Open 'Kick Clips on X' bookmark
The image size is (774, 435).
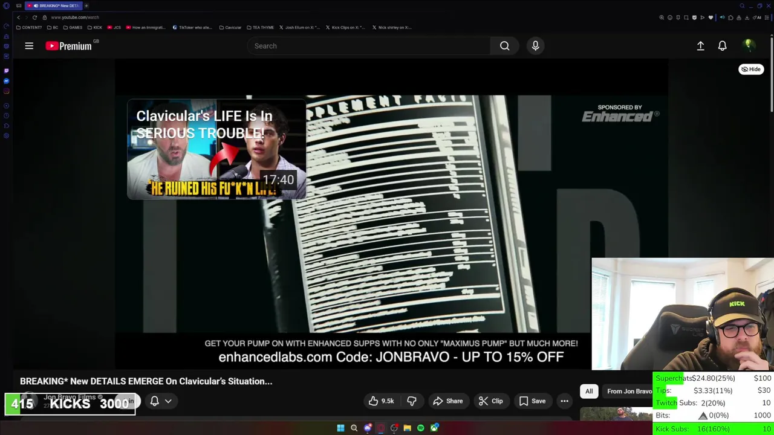click(346, 27)
